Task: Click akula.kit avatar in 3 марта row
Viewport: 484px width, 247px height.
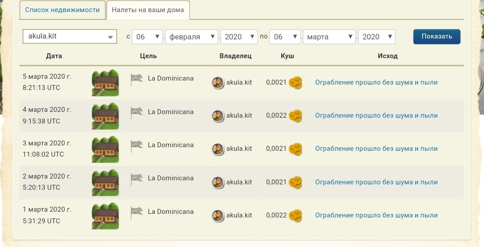Action: point(218,149)
